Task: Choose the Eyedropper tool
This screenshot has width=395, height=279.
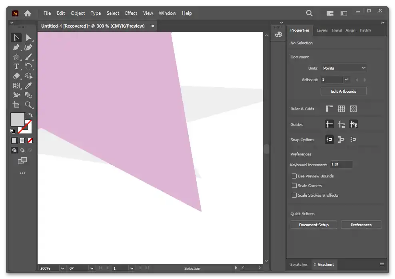Action: click(28, 86)
